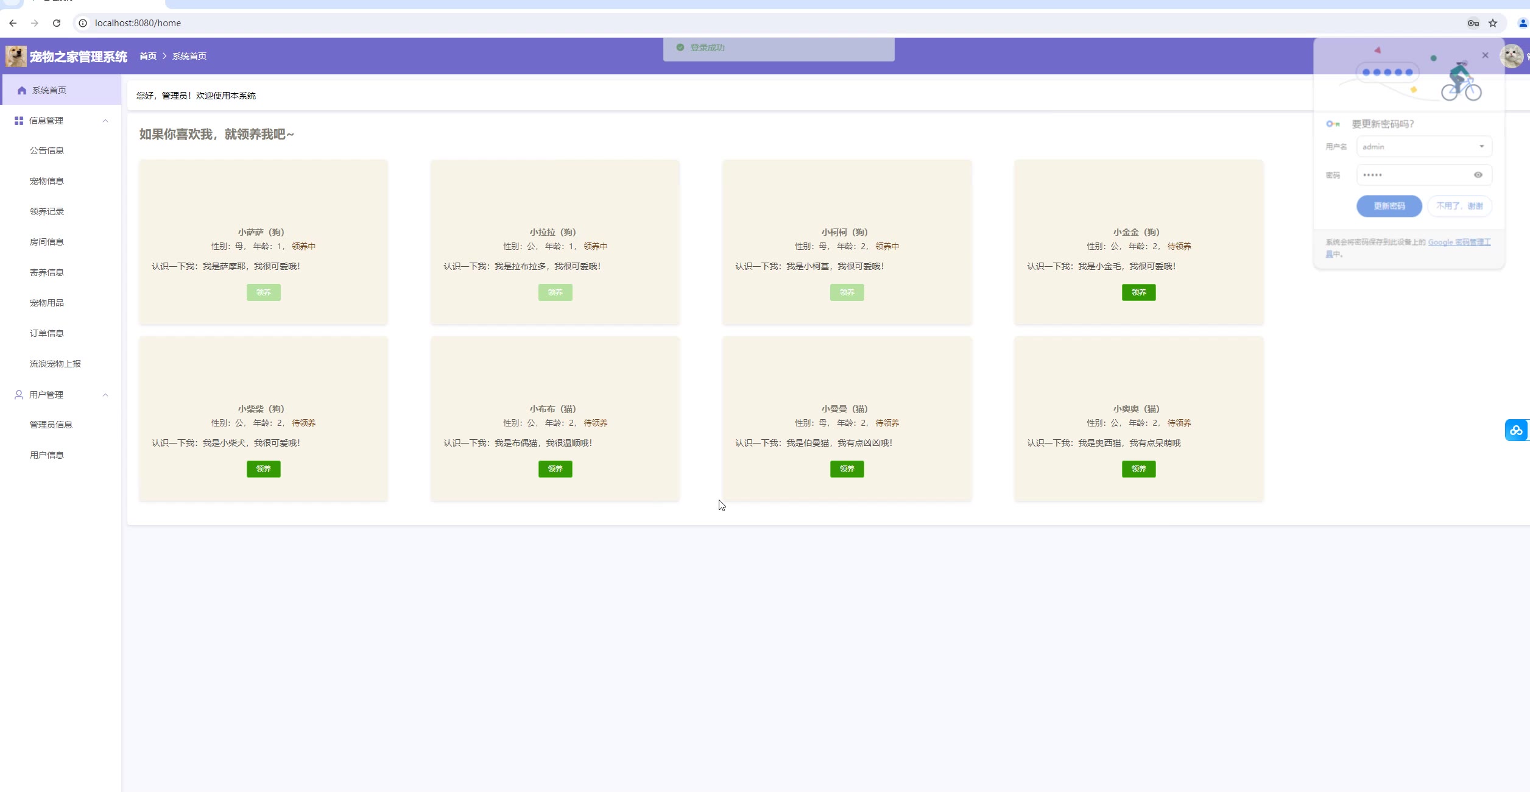Bookmark page with the star icon

click(1492, 23)
